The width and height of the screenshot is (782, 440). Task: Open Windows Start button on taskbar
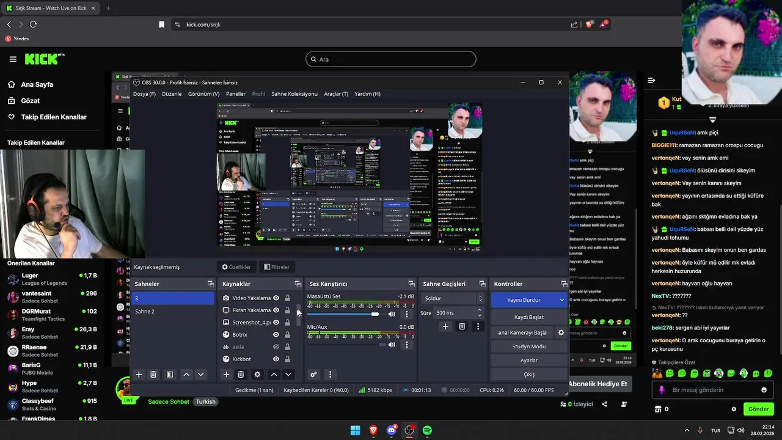355,430
